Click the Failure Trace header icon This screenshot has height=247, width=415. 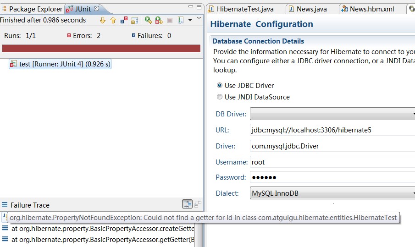[5, 205]
